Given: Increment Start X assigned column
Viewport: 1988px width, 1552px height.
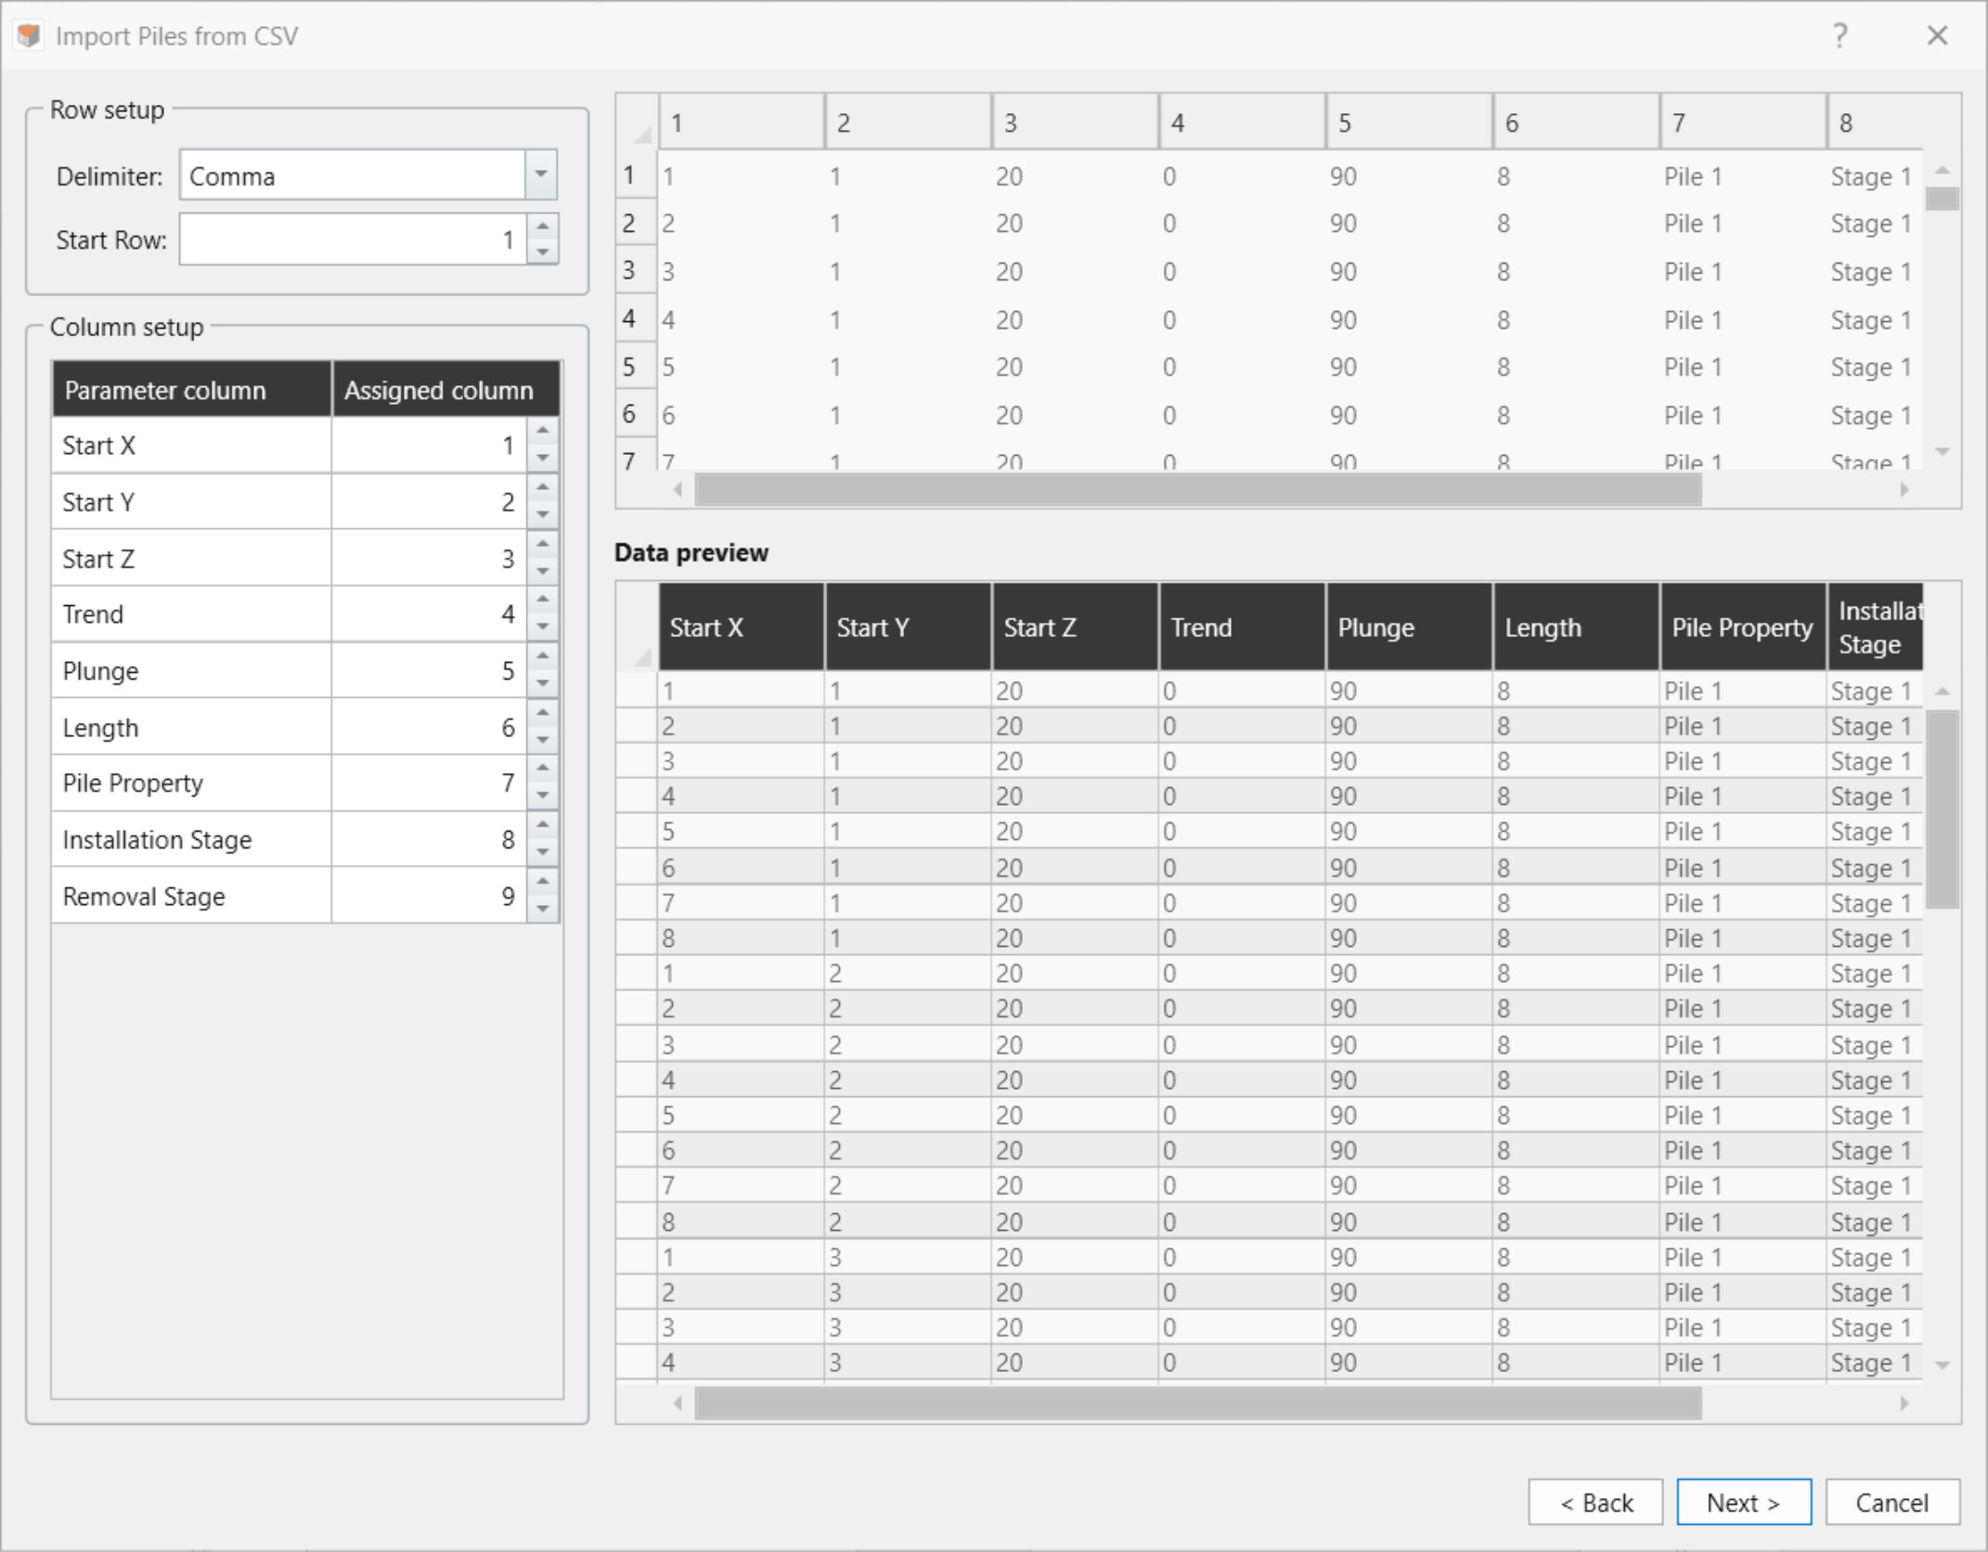Looking at the screenshot, I should point(543,432).
